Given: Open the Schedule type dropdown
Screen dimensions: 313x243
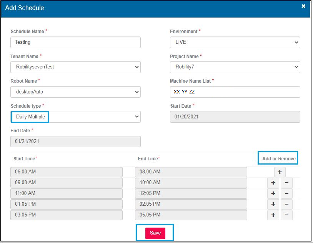Looking at the screenshot, I should [75, 117].
